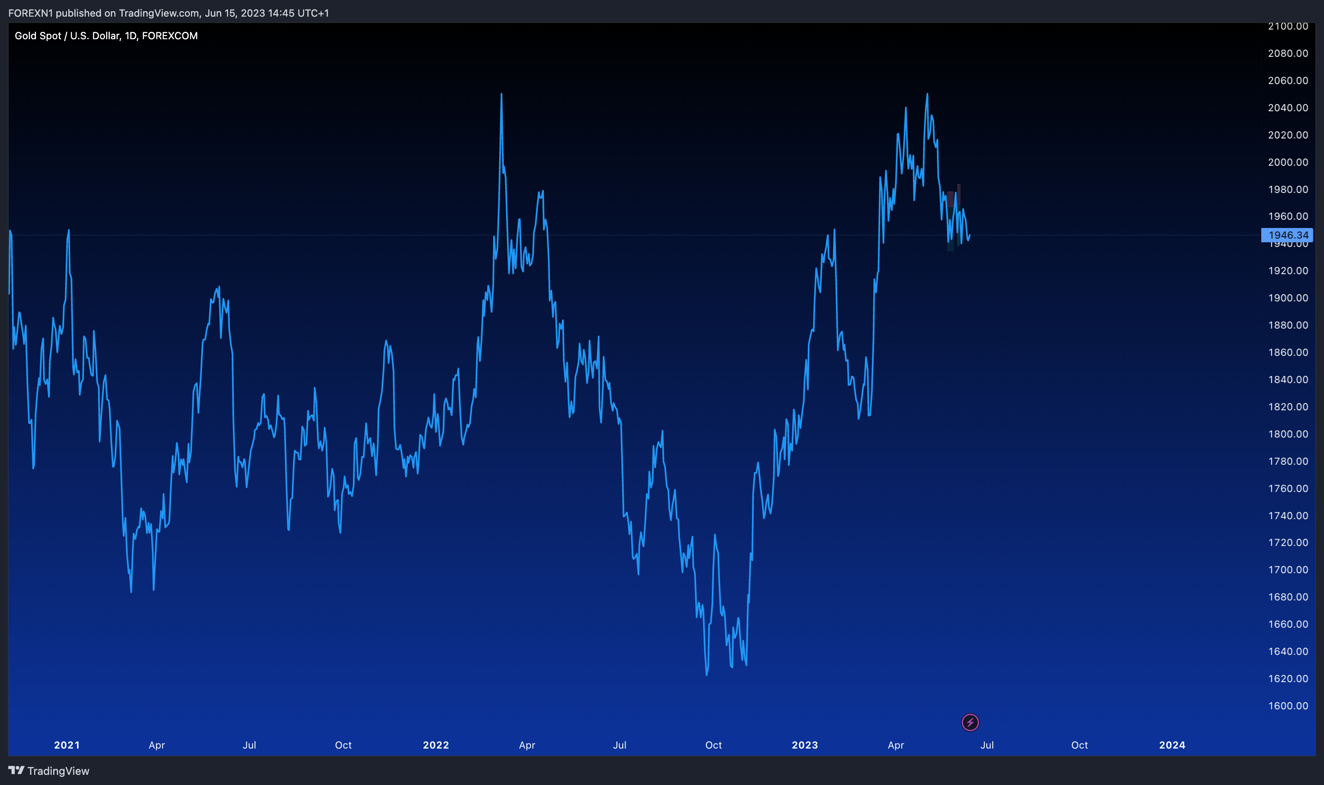Select the current price label 1946.34
The image size is (1324, 785).
pos(1287,235)
